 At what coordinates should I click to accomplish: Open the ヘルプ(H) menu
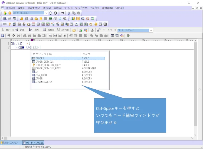(95, 8)
